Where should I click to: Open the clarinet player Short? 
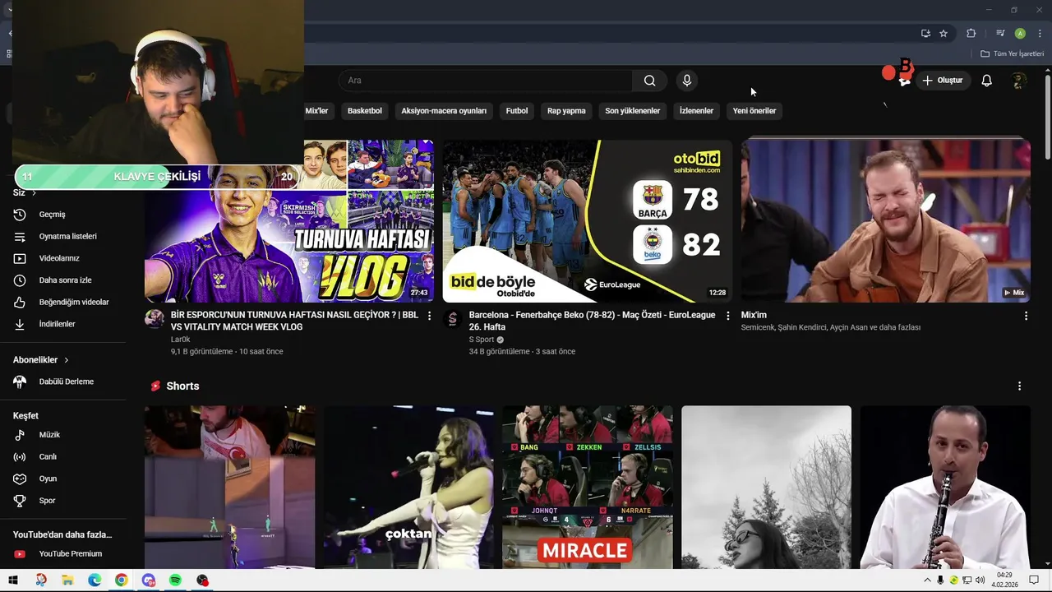pyautogui.click(x=945, y=487)
